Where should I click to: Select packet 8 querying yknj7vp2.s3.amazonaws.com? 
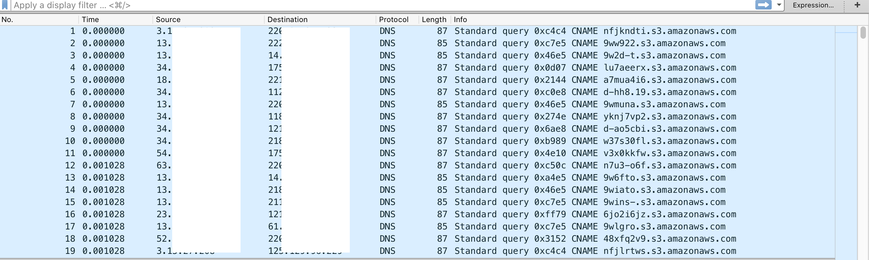tap(417, 116)
